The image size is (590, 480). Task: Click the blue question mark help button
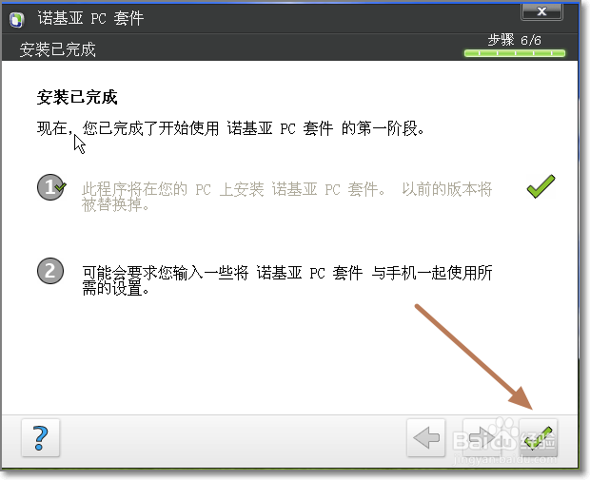tap(41, 438)
